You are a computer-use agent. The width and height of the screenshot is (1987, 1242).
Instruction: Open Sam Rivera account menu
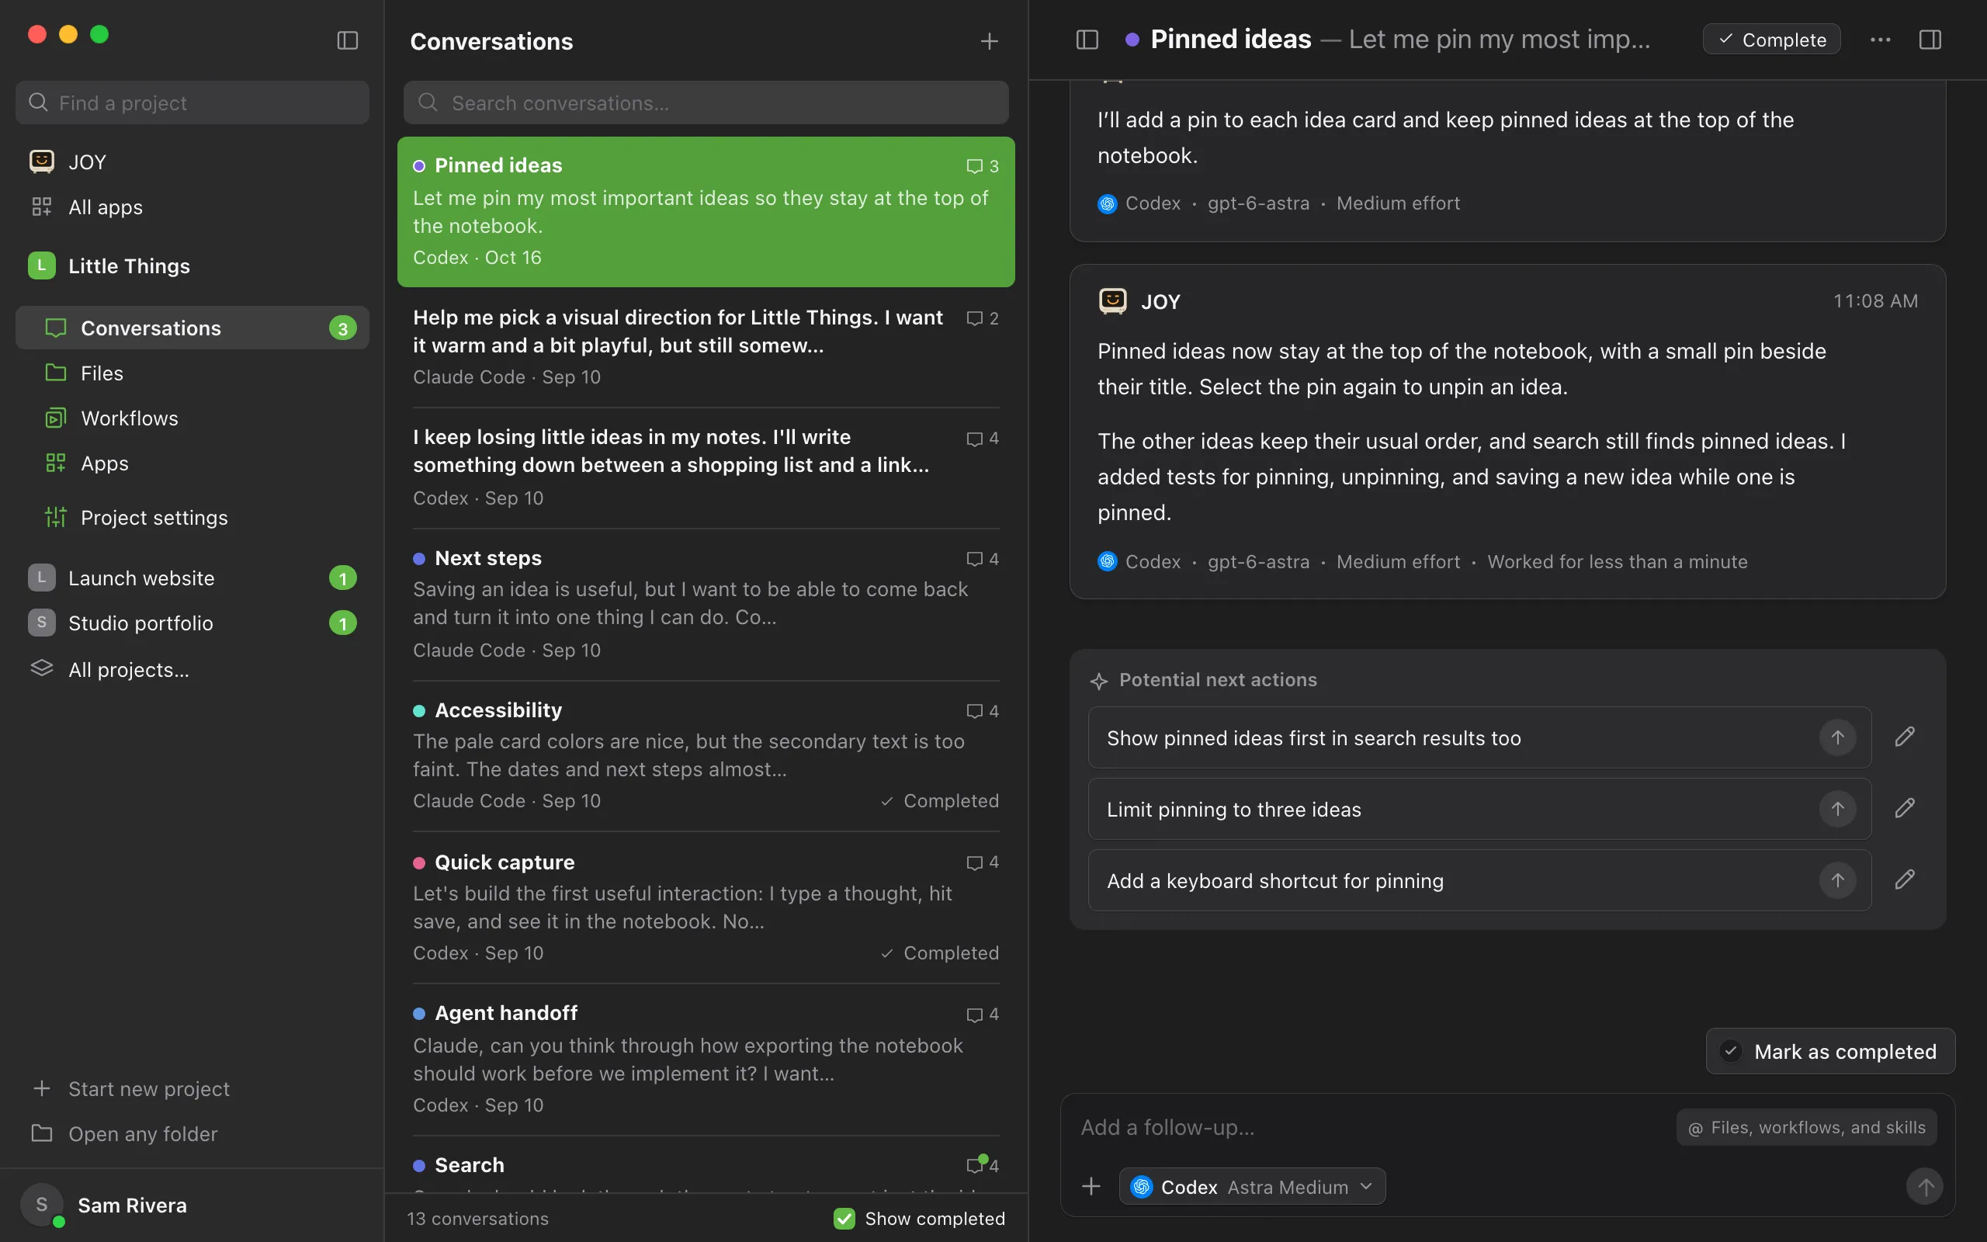(x=192, y=1205)
